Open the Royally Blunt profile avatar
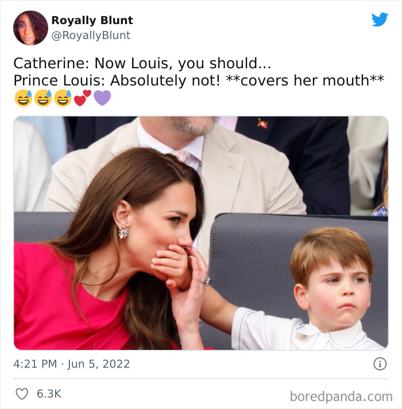Image resolution: width=402 pixels, height=409 pixels. tap(30, 28)
